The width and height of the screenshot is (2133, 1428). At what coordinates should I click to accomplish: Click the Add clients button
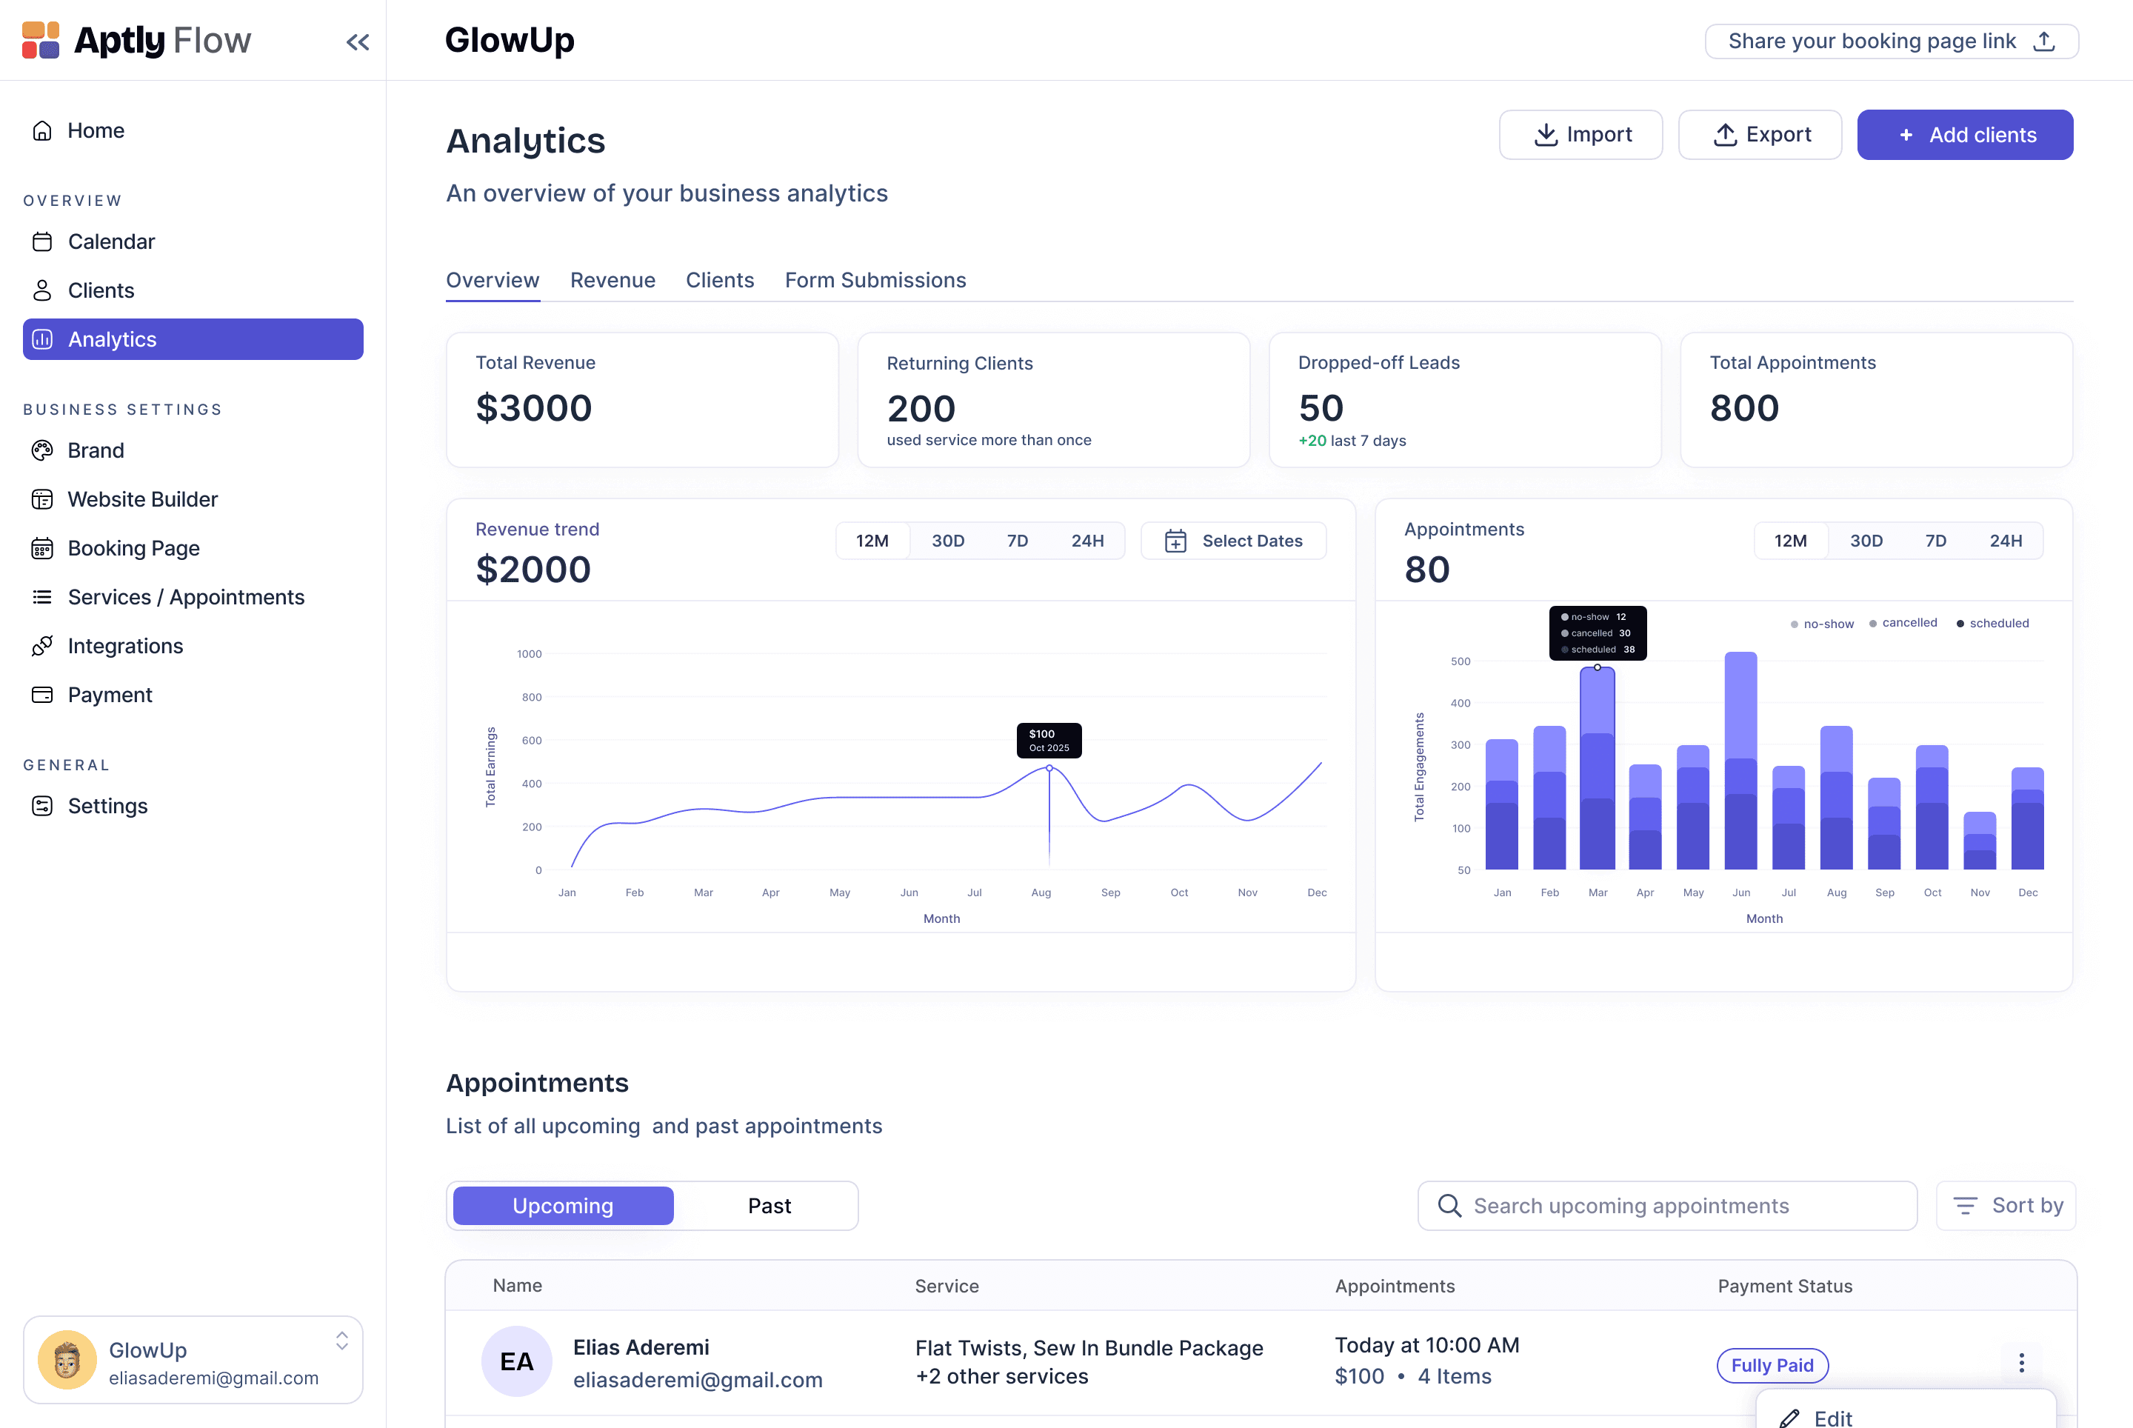click(x=1965, y=135)
